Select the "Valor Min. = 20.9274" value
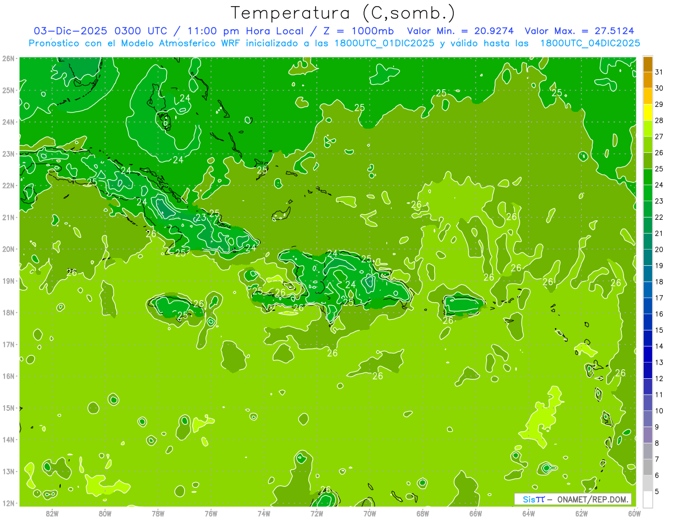The width and height of the screenshot is (674, 521). tap(461, 31)
